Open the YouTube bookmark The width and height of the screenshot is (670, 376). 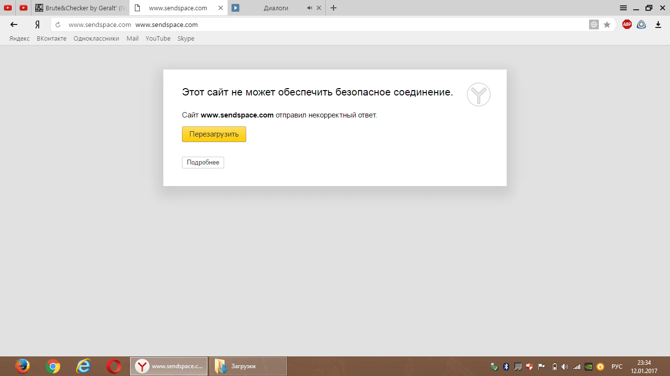pos(158,39)
